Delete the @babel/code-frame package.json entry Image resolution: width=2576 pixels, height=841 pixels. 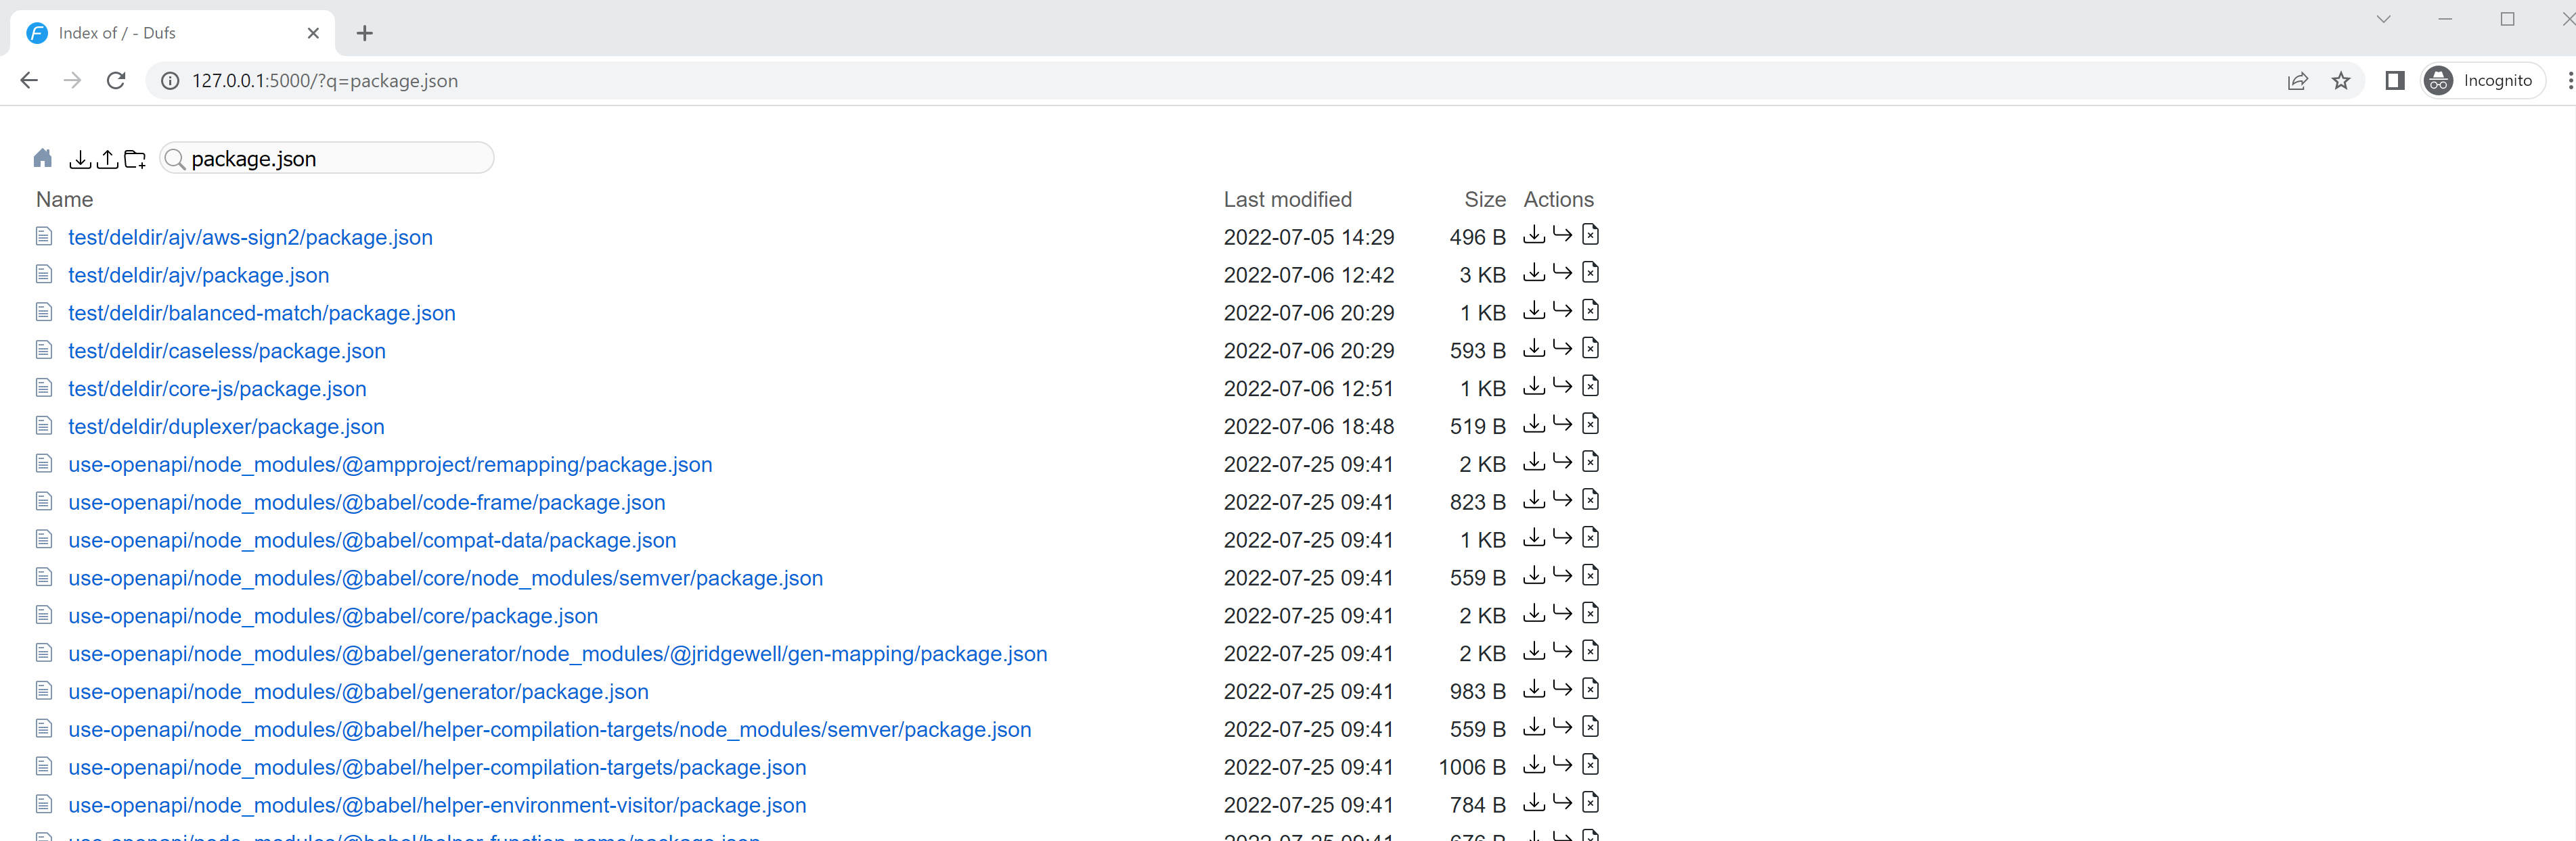[x=1590, y=500]
